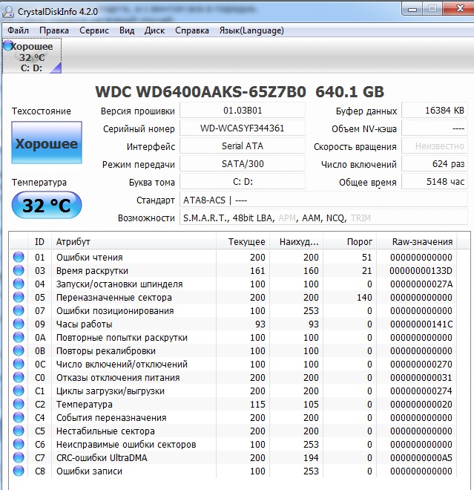Open the Диск menu
This screenshot has width=474, height=490.
coord(154,30)
